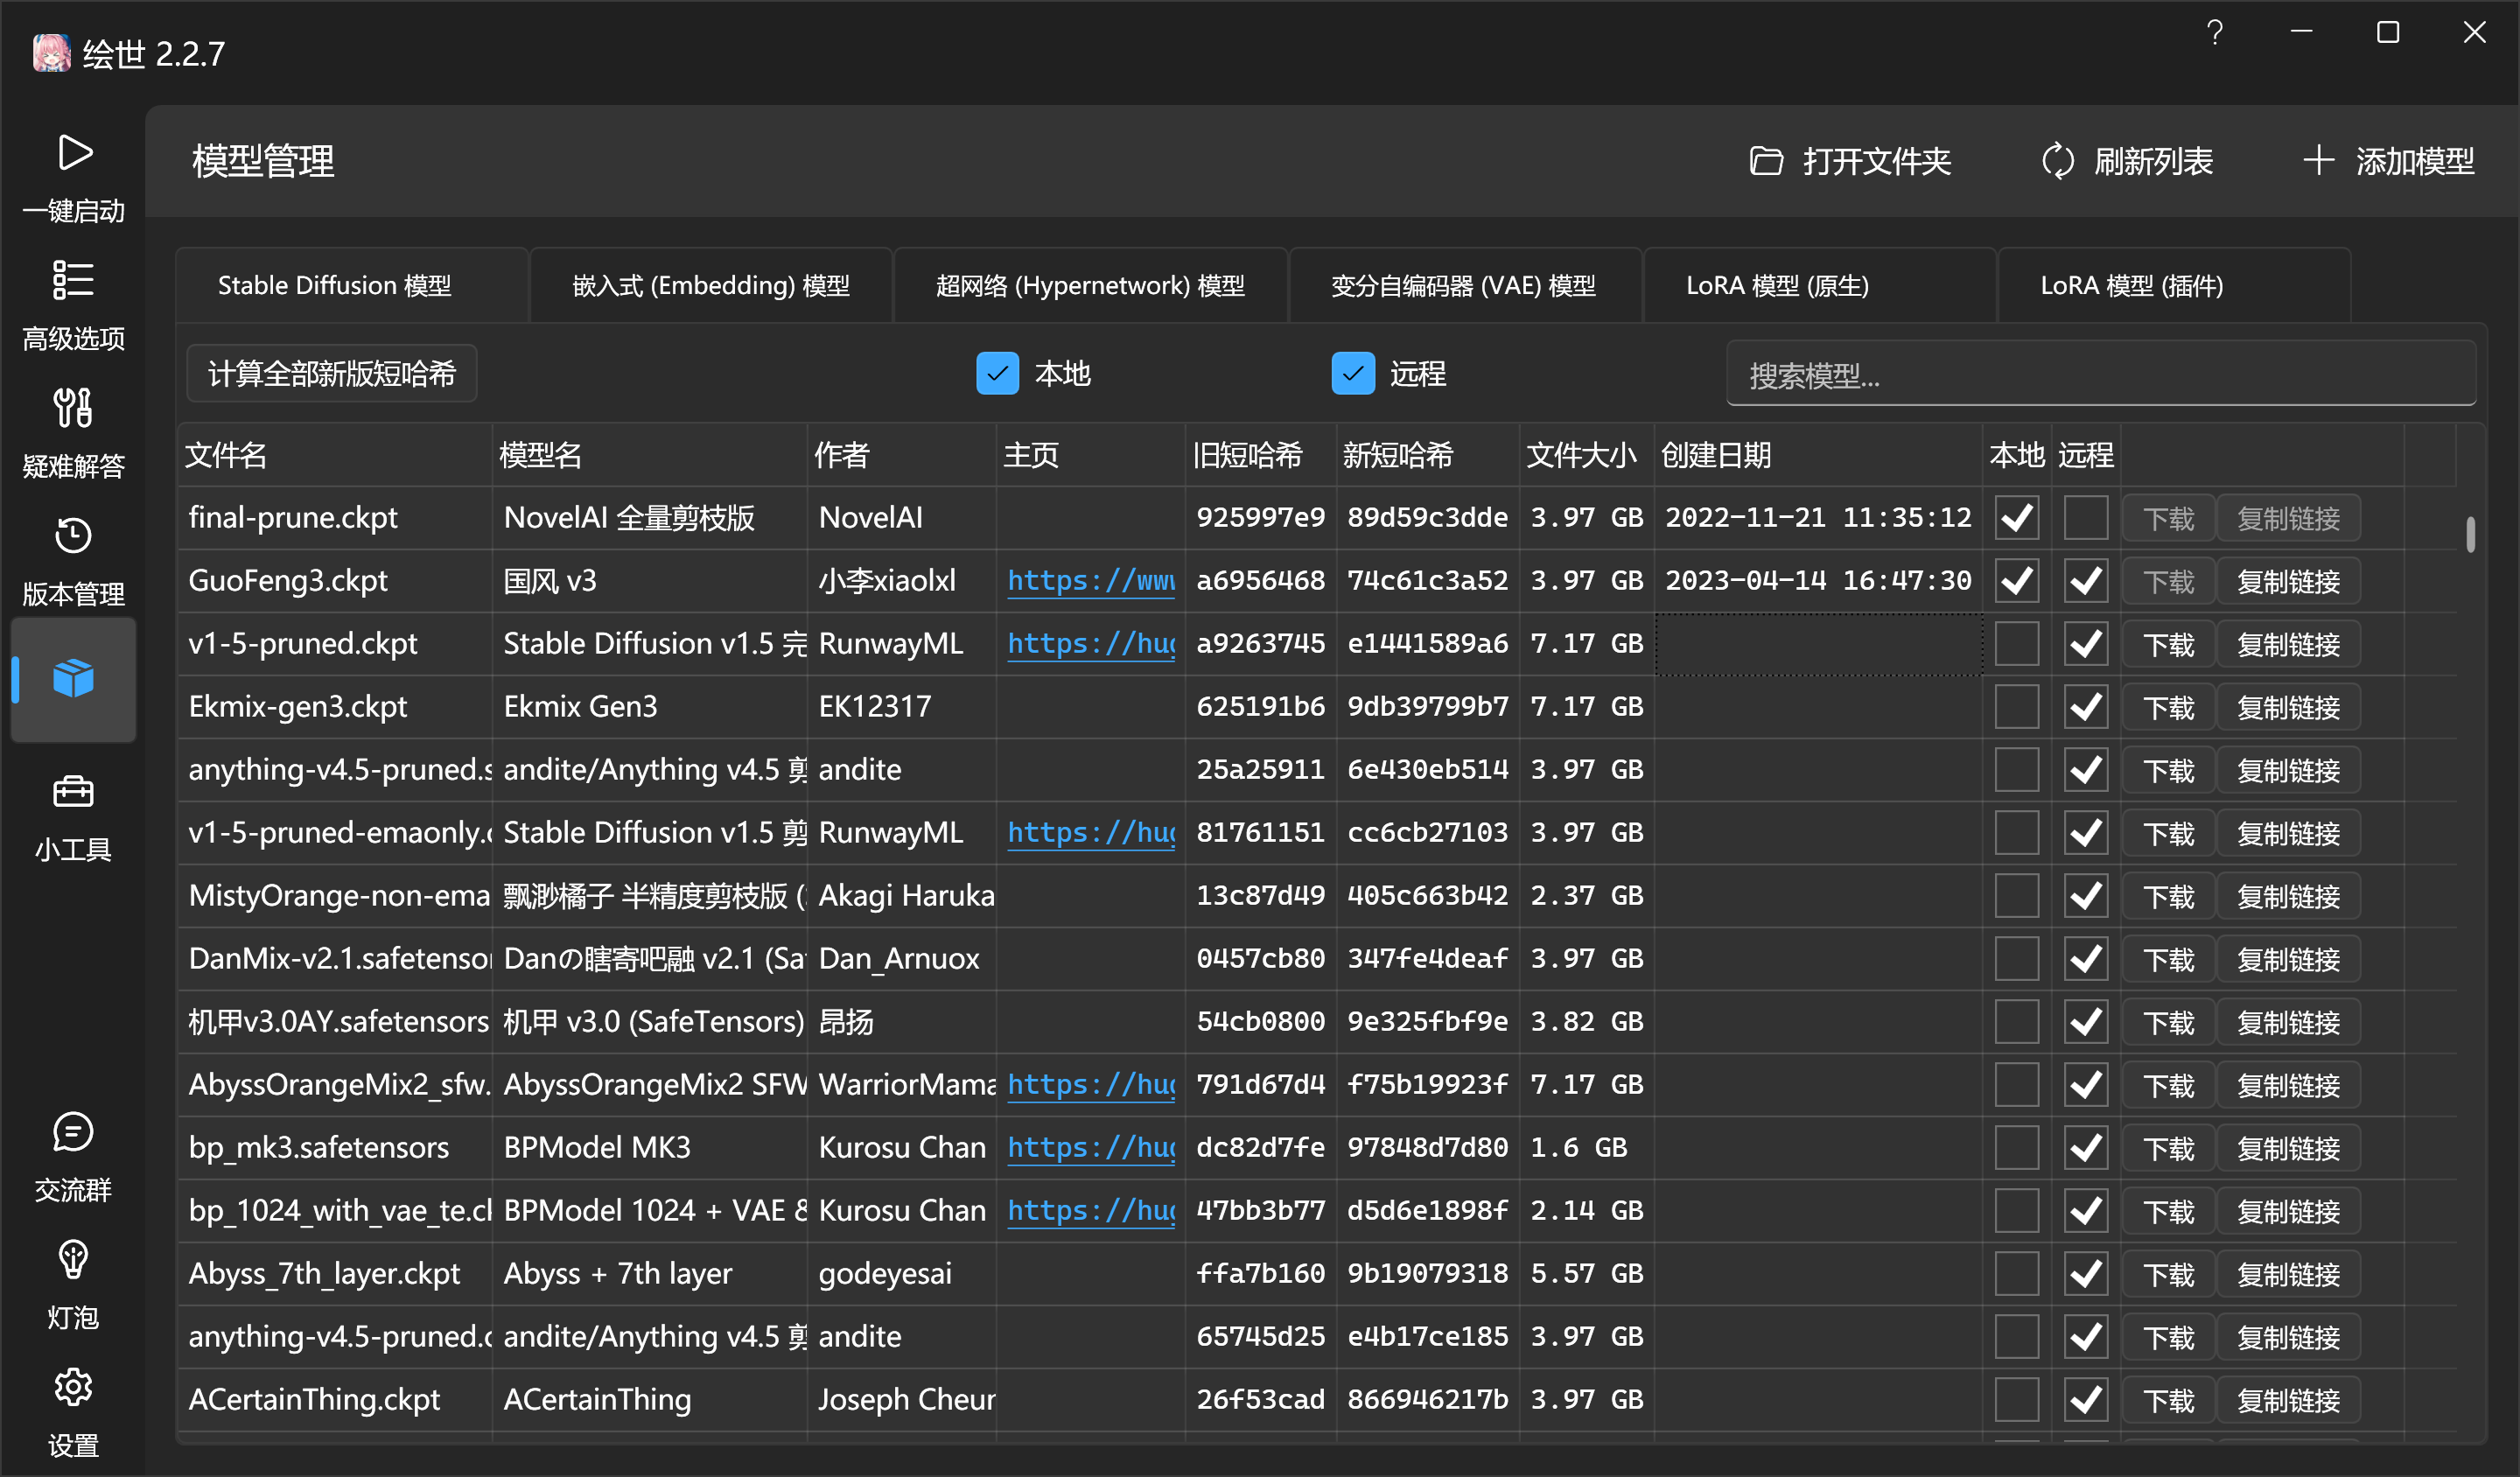Open settings gear icon in sidebar
This screenshot has width=2520, height=1477.
pos(73,1387)
